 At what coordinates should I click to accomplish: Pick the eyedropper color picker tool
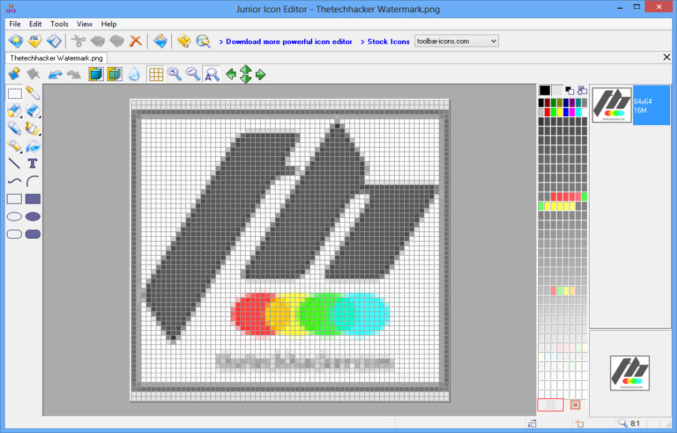32,93
